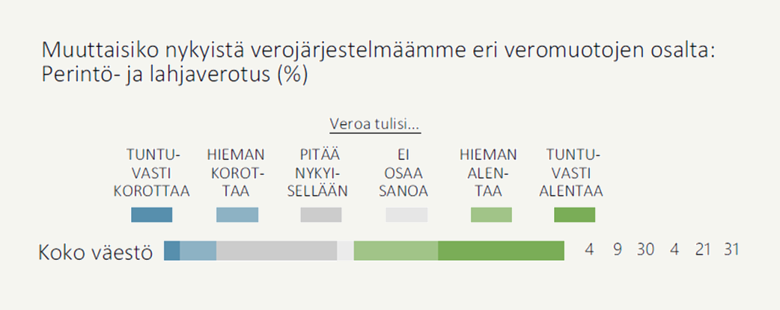Click the wide grey segment of the bar

pos(276,251)
